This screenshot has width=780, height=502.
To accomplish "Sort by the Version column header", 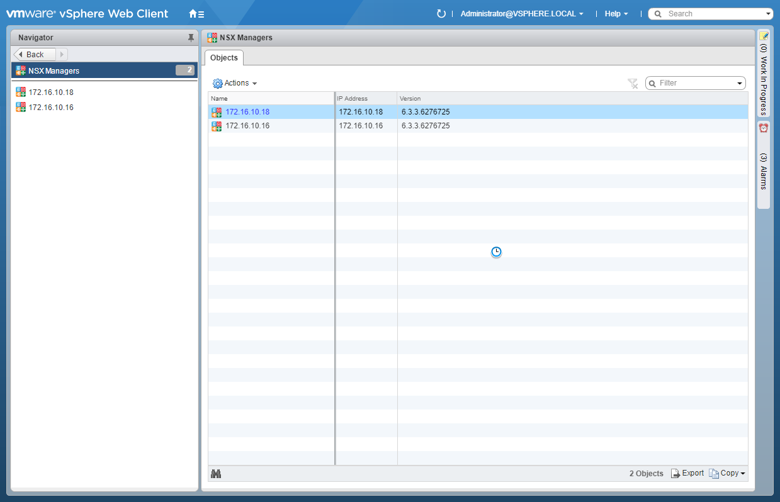I will (x=410, y=99).
